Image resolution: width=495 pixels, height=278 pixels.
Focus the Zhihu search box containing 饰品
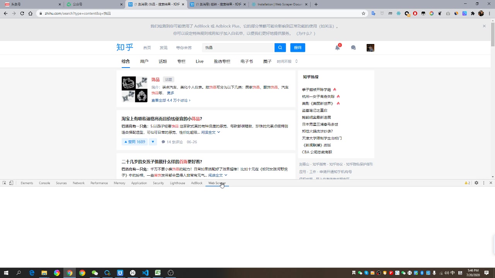click(238, 47)
